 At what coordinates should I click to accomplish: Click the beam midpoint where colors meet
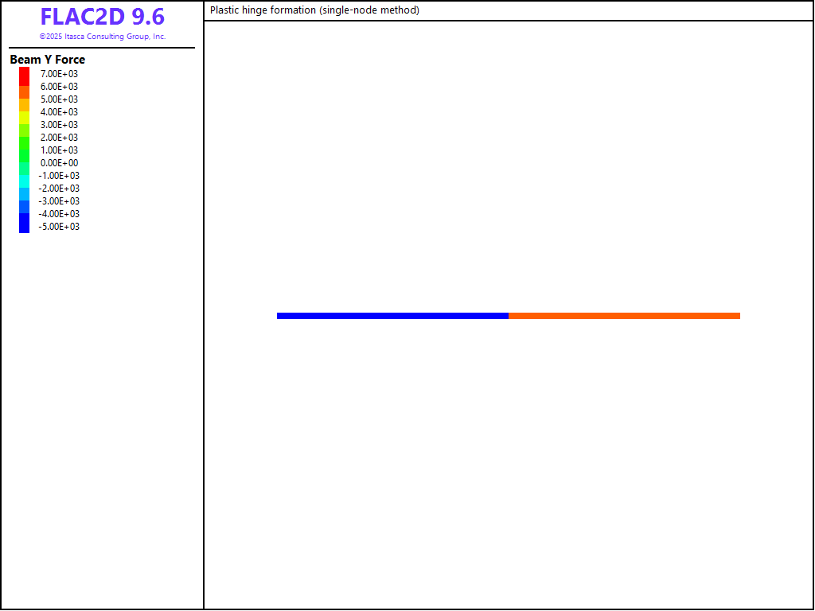[509, 316]
